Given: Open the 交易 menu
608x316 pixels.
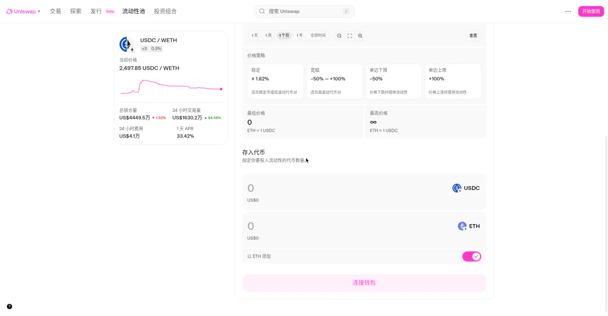Looking at the screenshot, I should tap(55, 11).
